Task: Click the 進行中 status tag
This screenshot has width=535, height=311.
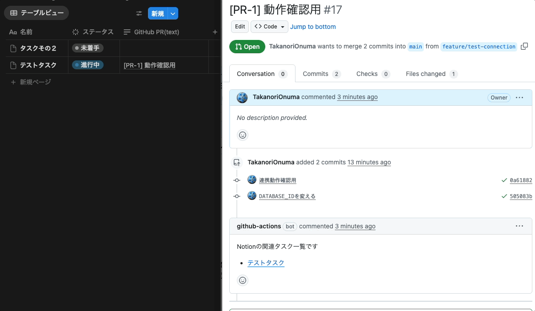Action: 88,65
